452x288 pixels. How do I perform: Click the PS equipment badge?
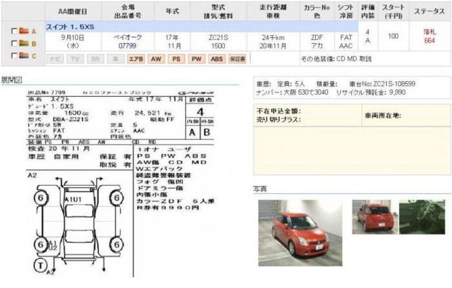[176, 59]
